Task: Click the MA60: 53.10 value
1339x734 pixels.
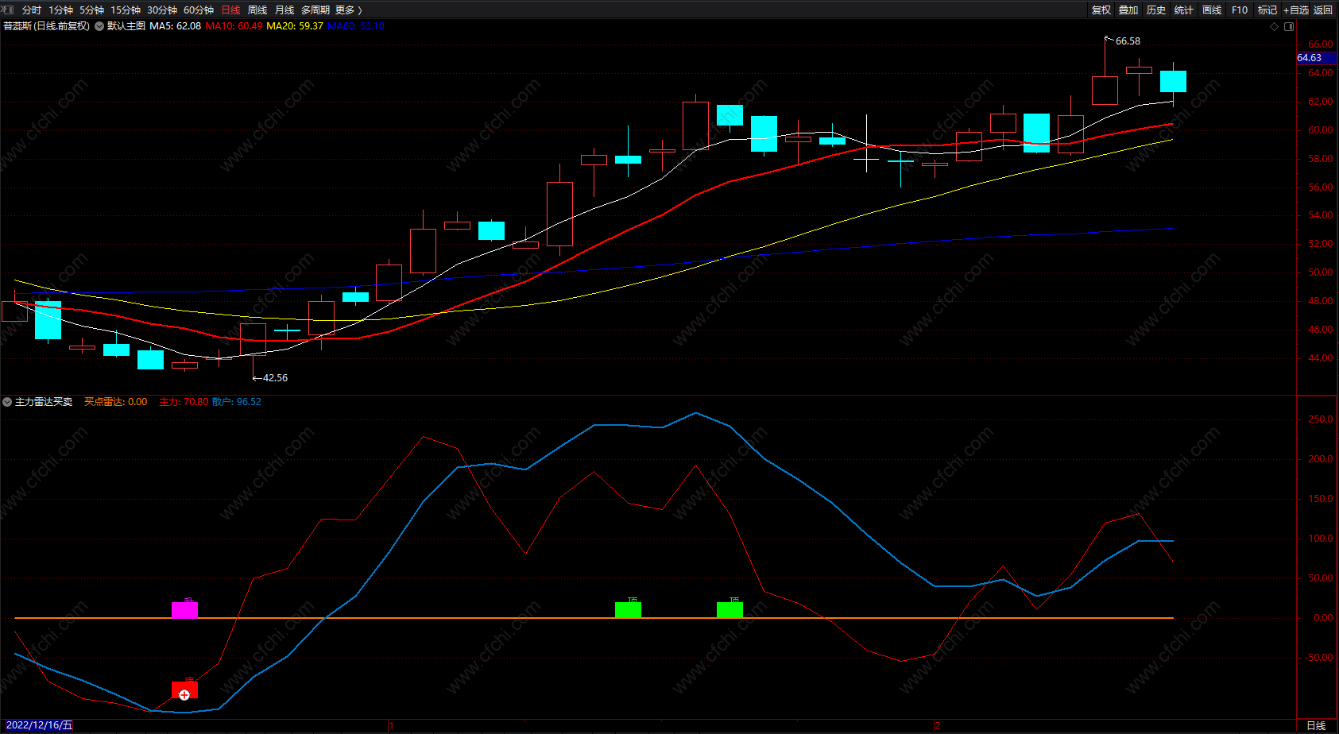Action: pyautogui.click(x=356, y=26)
